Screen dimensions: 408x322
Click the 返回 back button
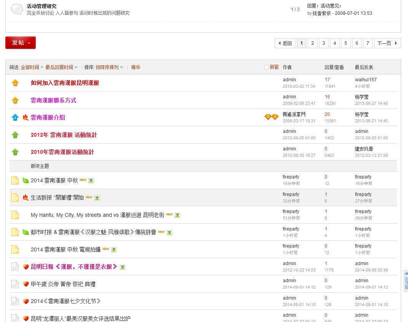pos(285,43)
